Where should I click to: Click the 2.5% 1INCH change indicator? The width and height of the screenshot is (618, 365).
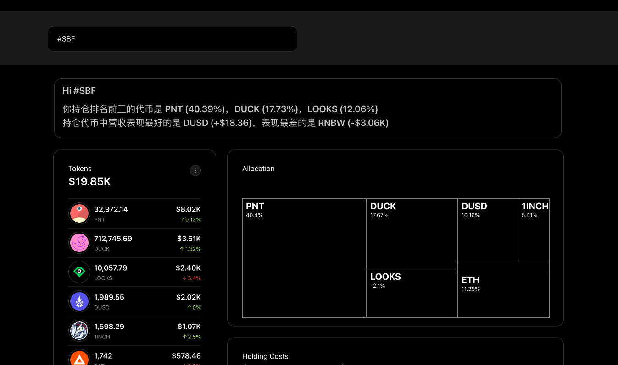191,337
